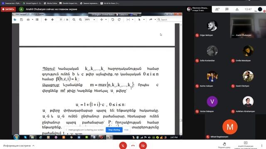
Task: Click Mikael Bagdasaryan orange M avatar
Action: click(x=230, y=127)
